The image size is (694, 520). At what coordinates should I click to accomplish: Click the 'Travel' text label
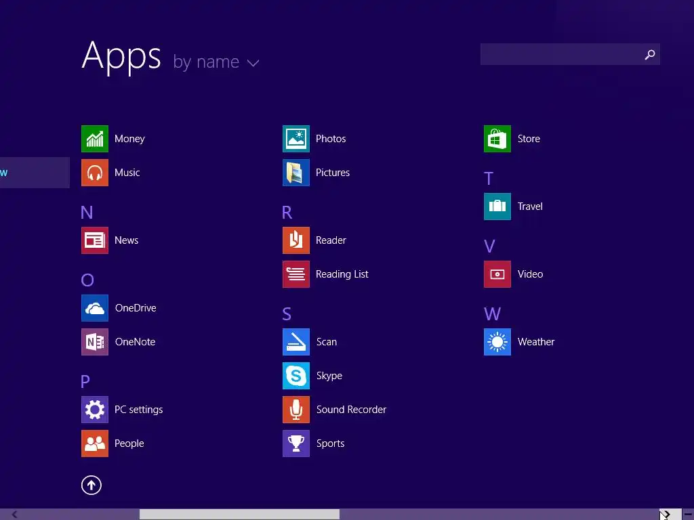tap(530, 207)
